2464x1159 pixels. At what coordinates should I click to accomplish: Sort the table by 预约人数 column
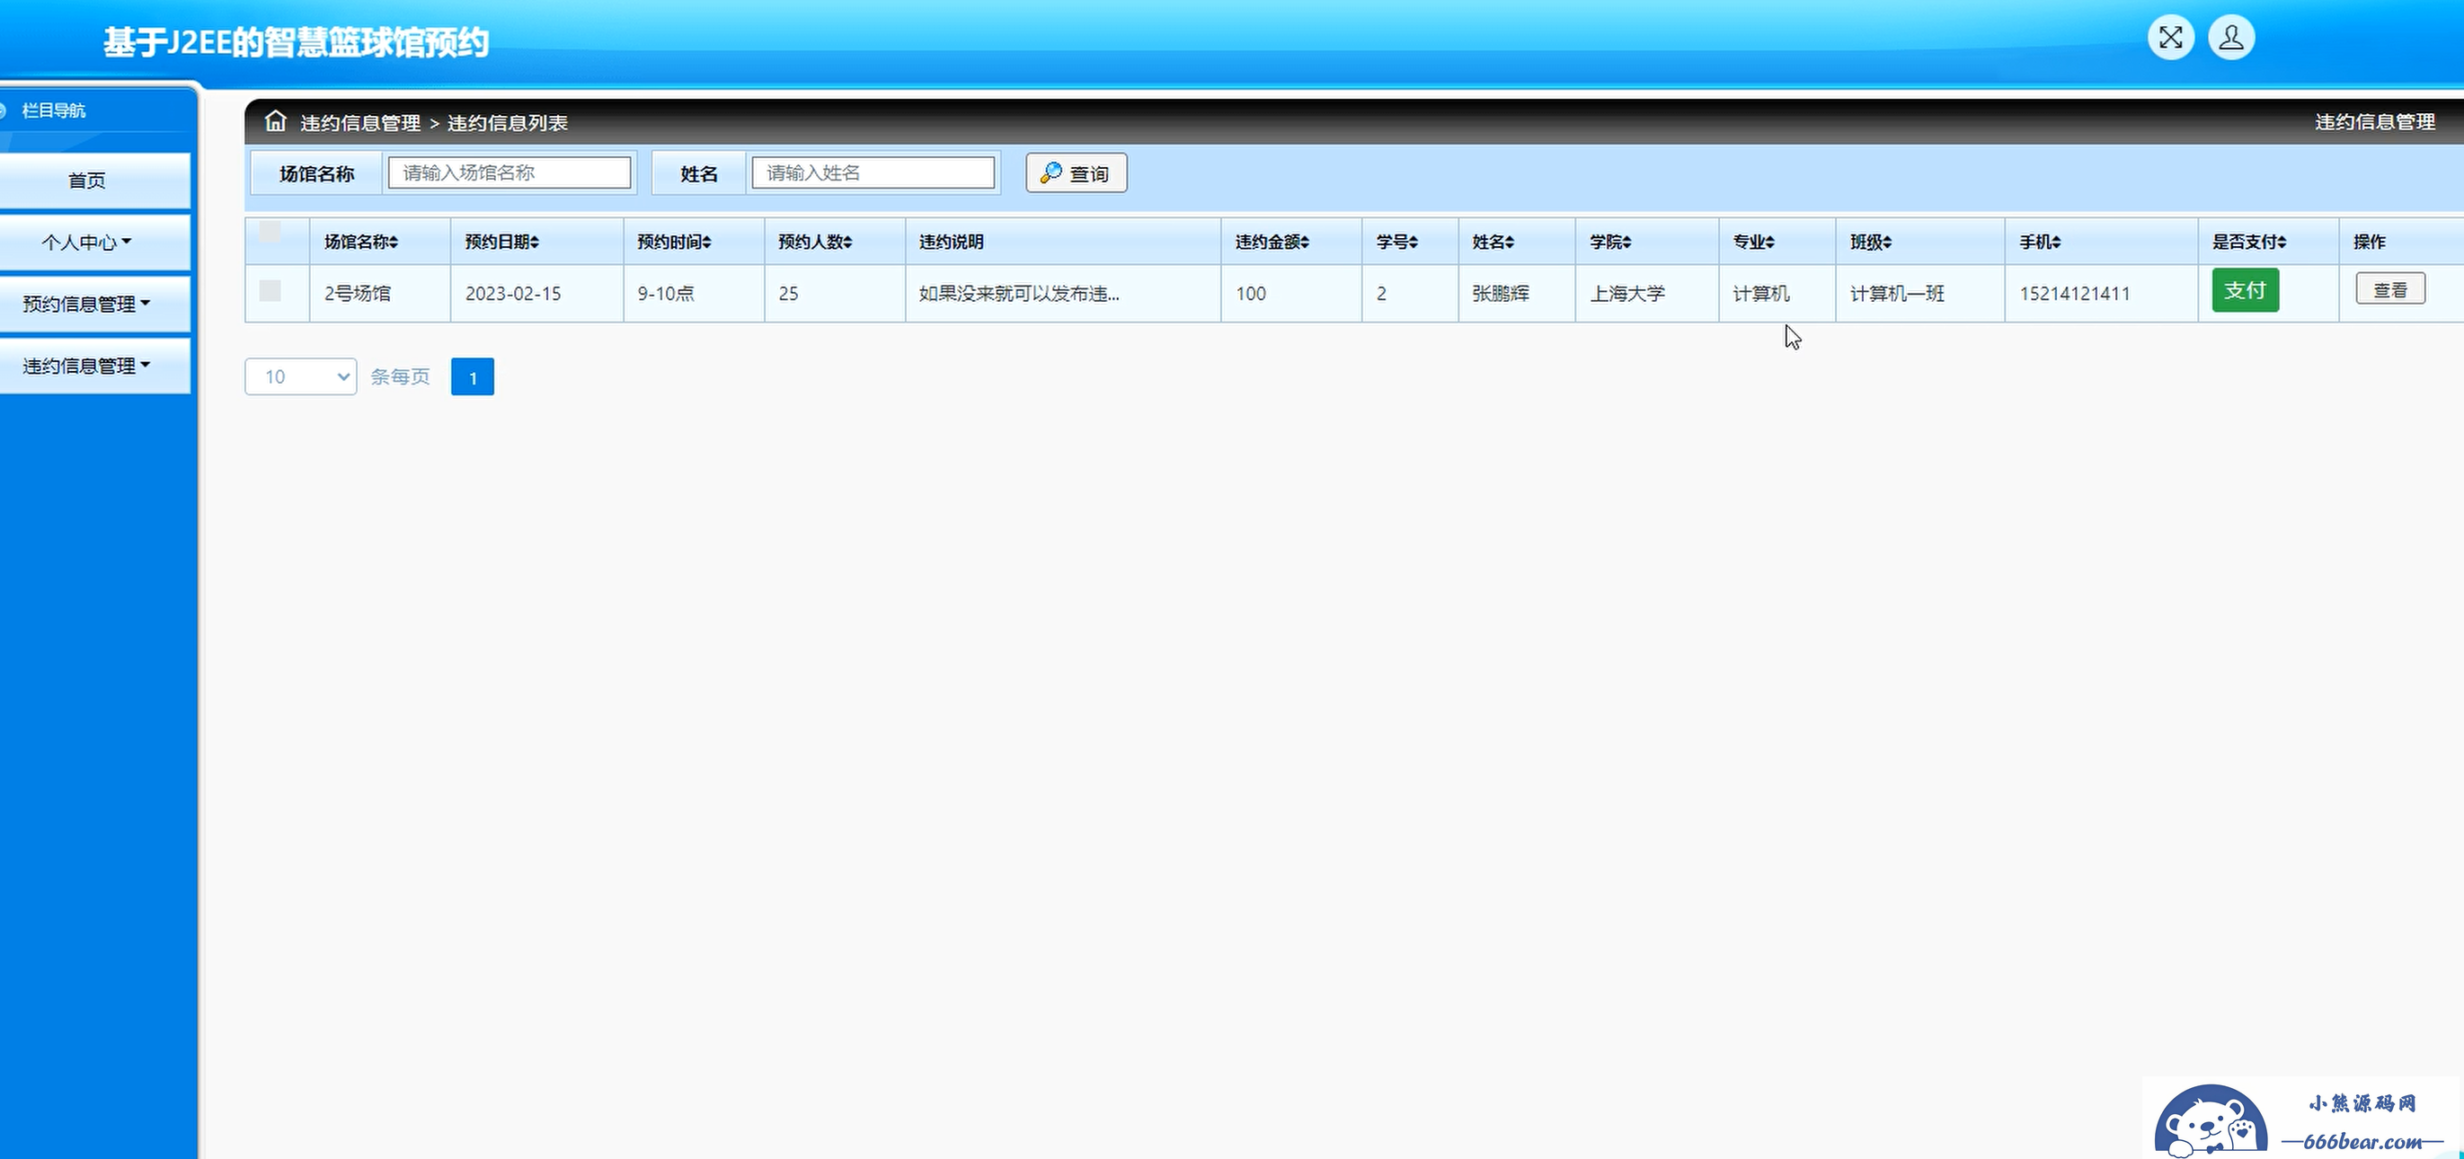pos(815,242)
